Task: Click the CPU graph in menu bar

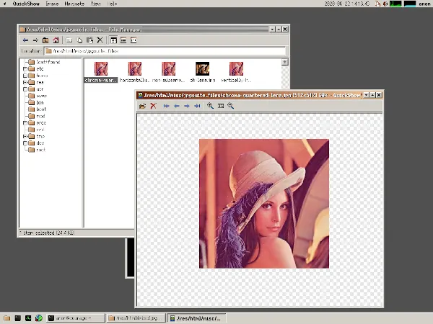Action: coord(395,4)
